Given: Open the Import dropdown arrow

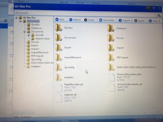Looking at the screenshot, I should pos(132,21).
